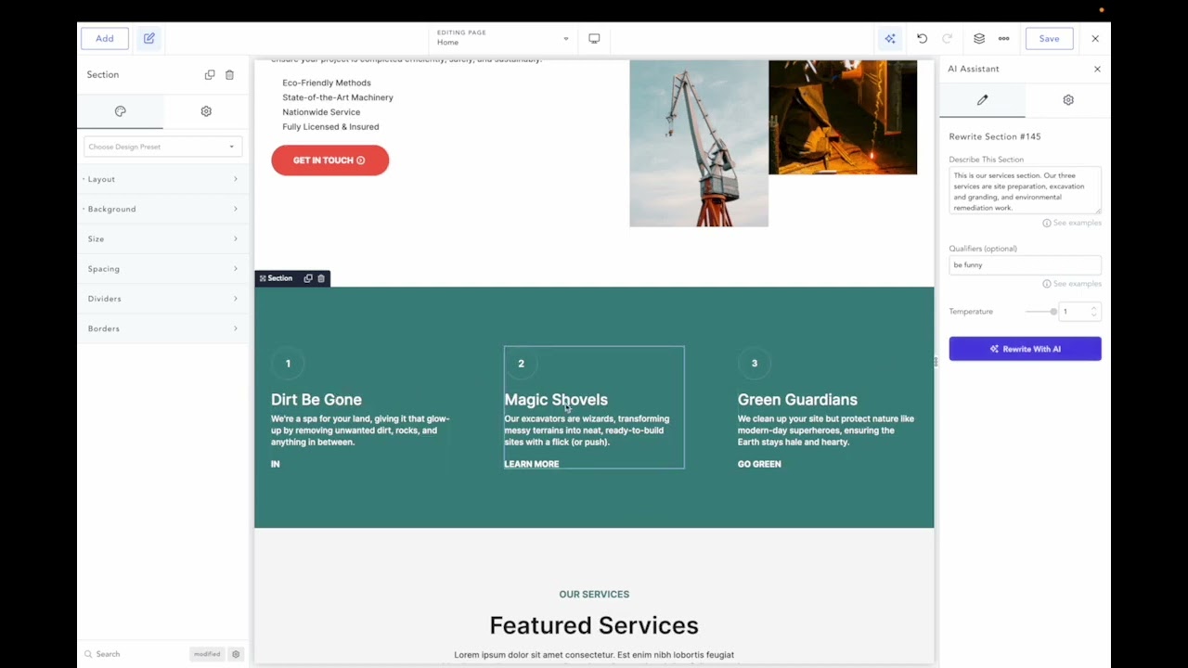
Task: Click the undo arrow icon
Action: [x=922, y=39]
